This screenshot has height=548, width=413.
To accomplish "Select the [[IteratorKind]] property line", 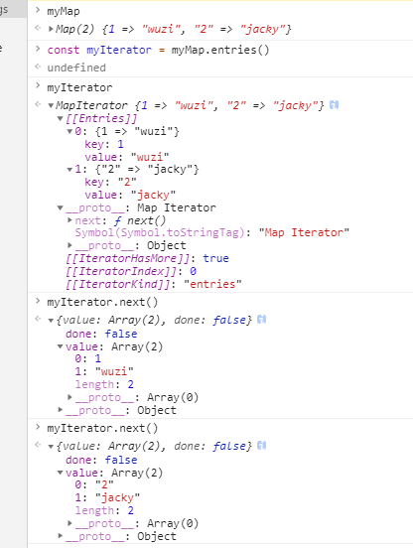I will click(x=154, y=284).
